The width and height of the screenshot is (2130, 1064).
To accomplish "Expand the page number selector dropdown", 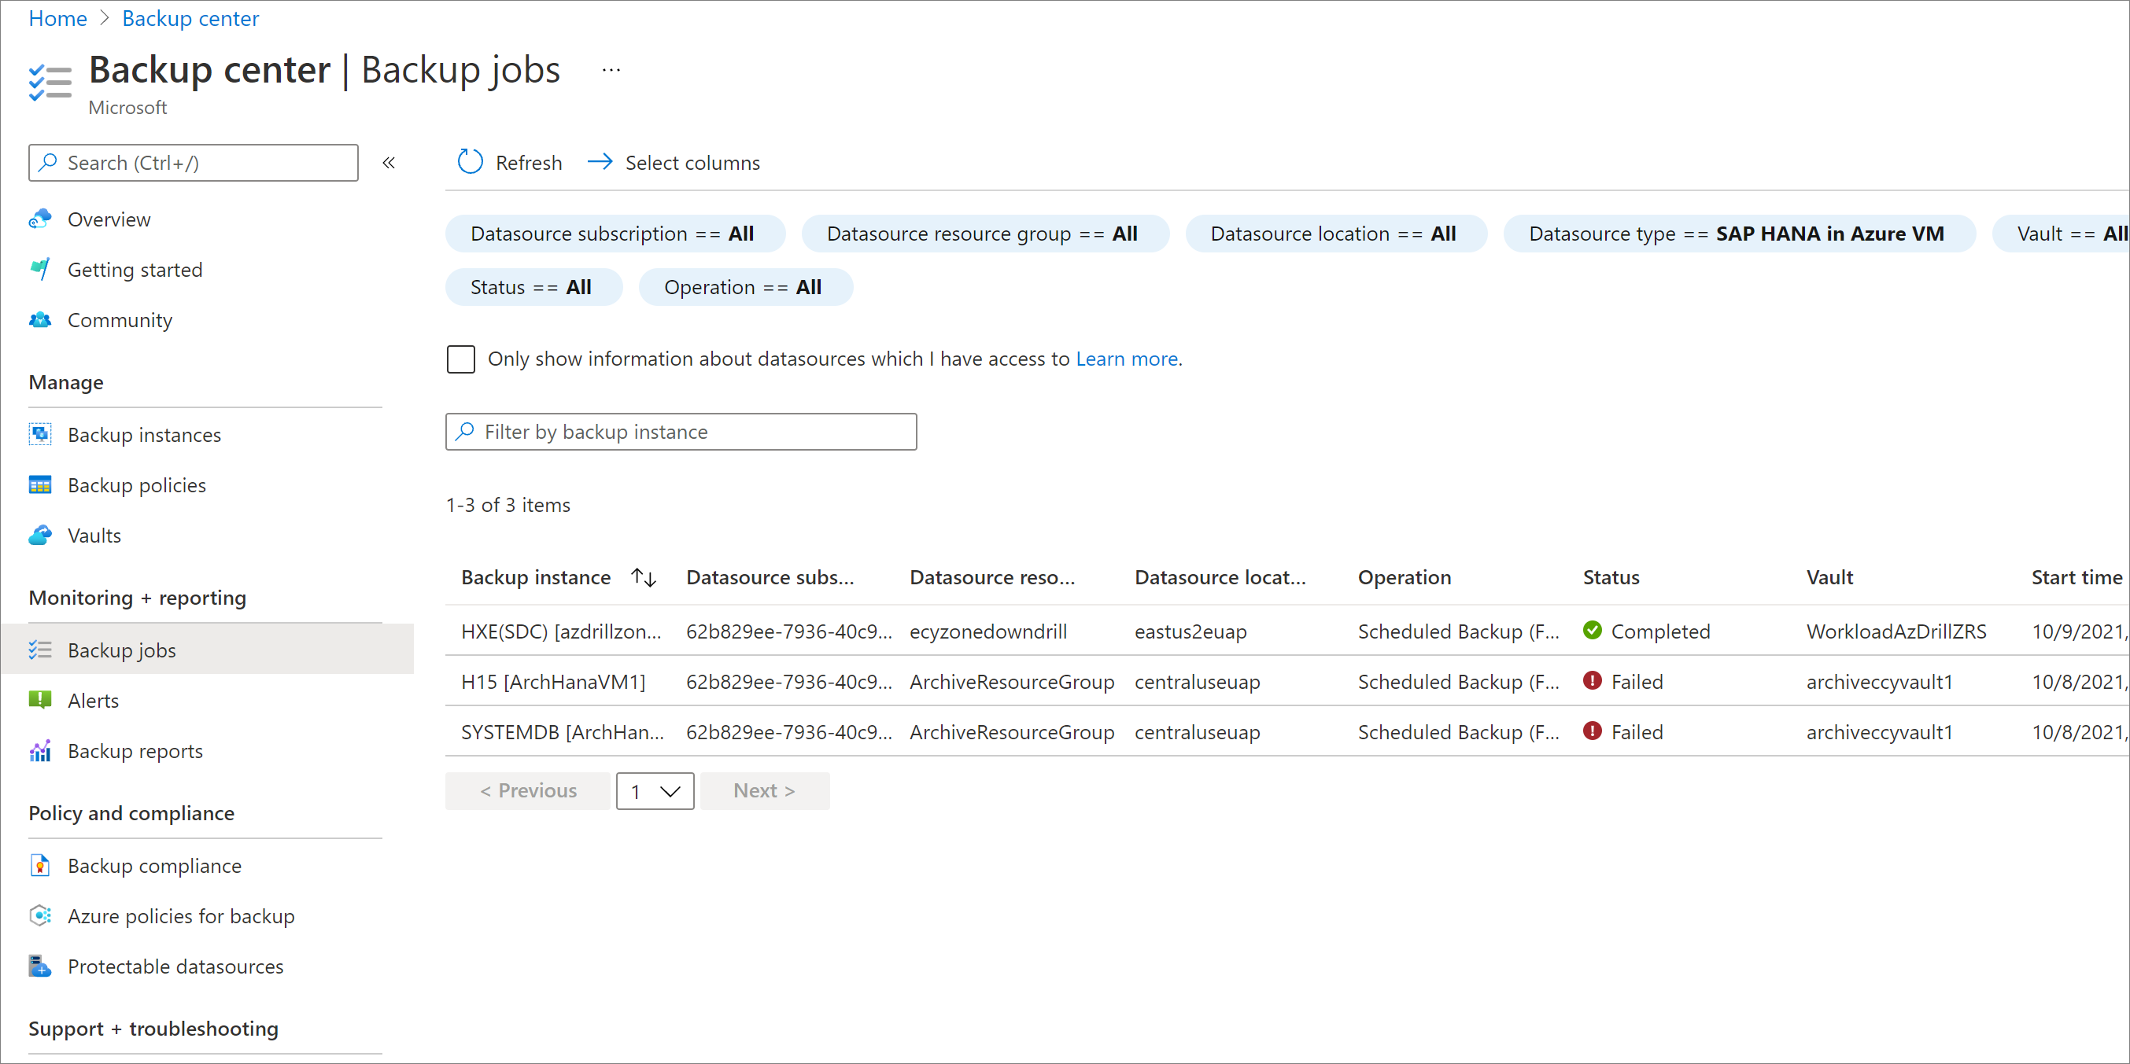I will click(x=652, y=789).
